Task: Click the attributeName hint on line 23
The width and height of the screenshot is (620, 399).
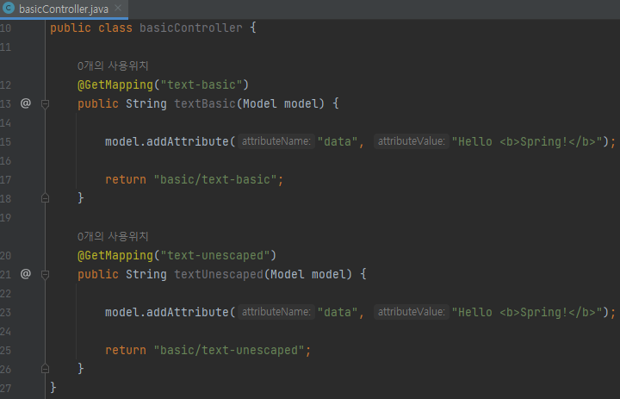Action: [x=276, y=312]
